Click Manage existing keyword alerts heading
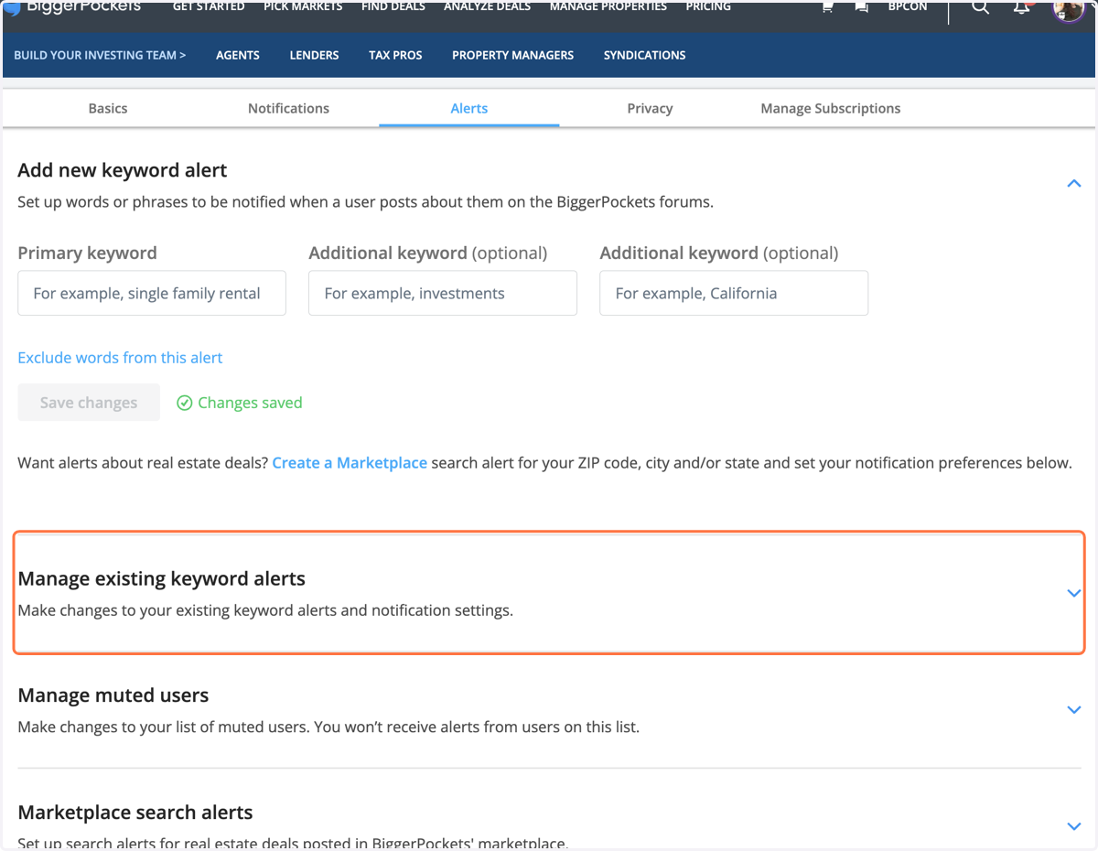 click(162, 578)
